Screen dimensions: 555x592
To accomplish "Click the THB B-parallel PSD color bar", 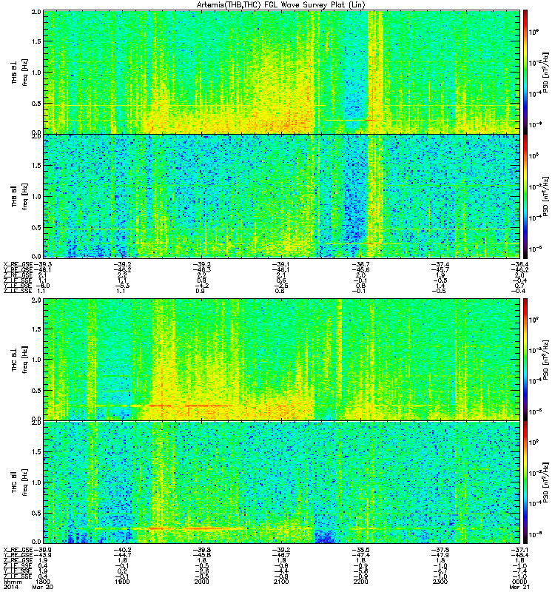I will click(525, 196).
